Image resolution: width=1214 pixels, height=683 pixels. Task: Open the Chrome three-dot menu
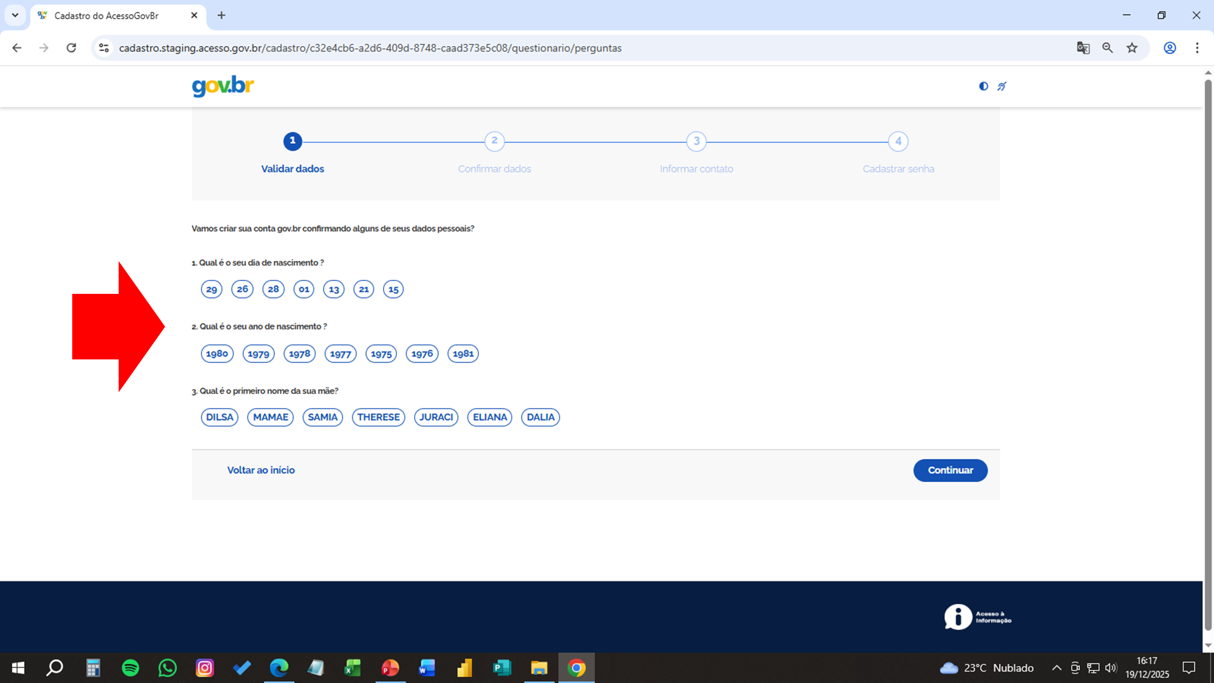1197,48
